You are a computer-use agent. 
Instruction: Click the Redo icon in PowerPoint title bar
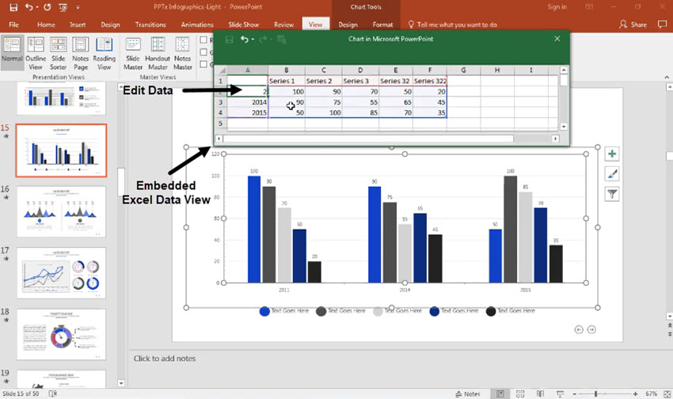click(x=48, y=7)
